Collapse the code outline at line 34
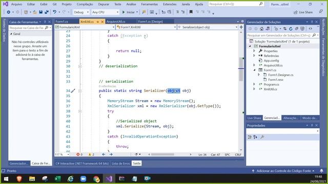The image size is (328, 184). (x=80, y=91)
